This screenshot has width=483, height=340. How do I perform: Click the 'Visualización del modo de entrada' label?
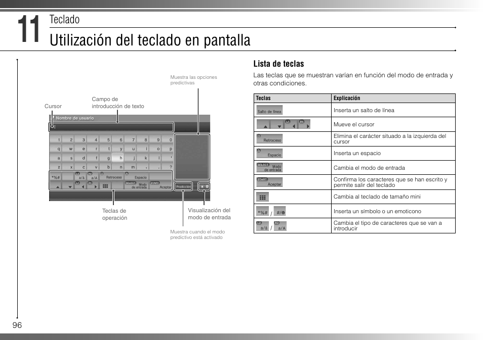click(x=209, y=214)
